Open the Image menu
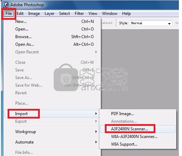 [34, 14]
